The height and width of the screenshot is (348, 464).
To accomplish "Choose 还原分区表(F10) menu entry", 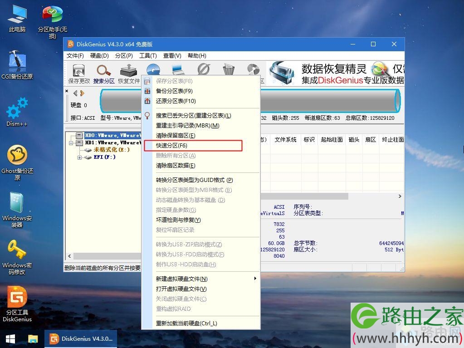I will [201, 101].
